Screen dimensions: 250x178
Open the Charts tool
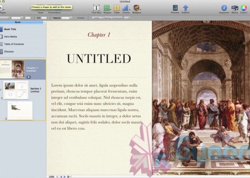point(126,8)
